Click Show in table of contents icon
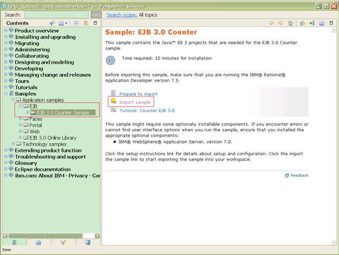This screenshot has width=339, height=255. tap(302, 23)
